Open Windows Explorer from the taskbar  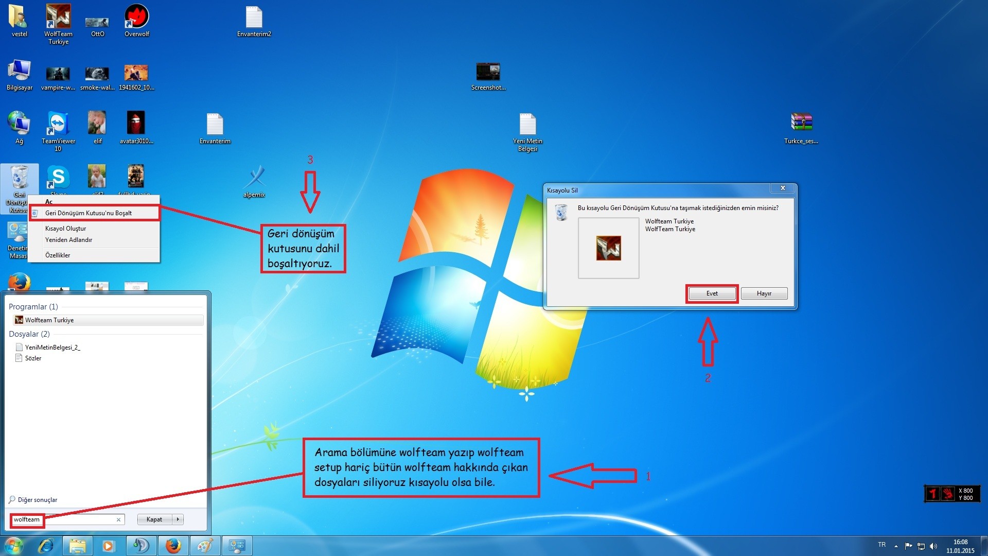tap(77, 546)
